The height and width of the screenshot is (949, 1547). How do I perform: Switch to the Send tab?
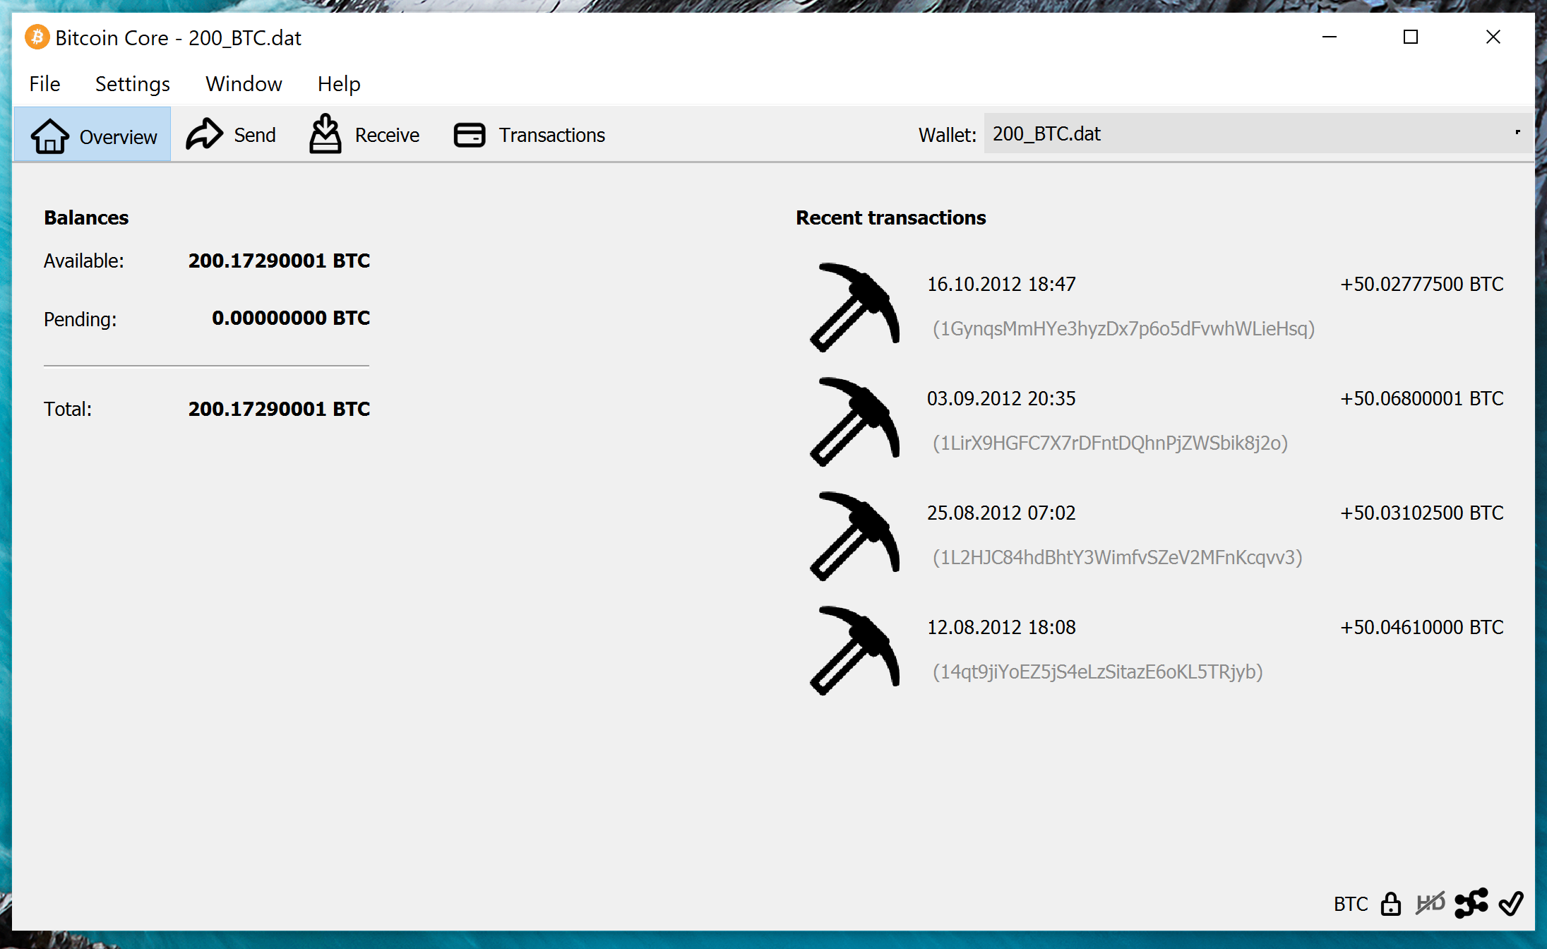click(232, 135)
